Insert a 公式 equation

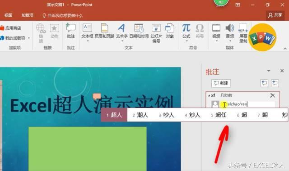pyautogui.click(x=186, y=31)
